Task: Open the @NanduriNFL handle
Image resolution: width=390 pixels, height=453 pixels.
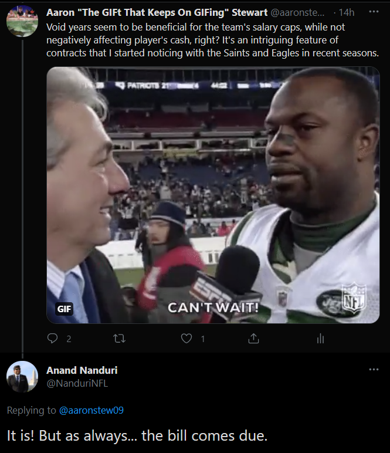Action: tap(77, 383)
